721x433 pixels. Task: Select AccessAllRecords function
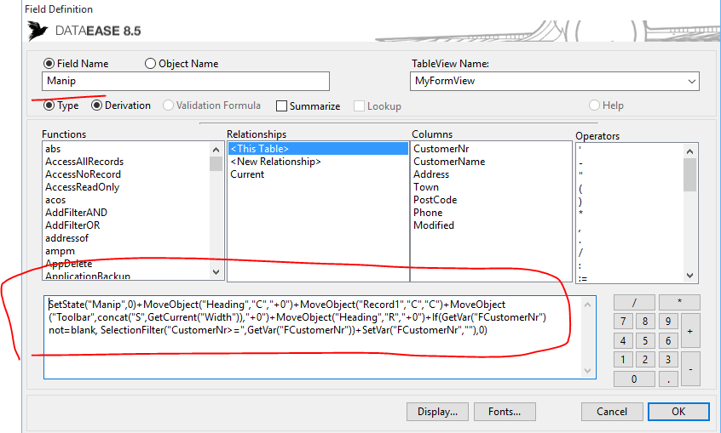(84, 162)
